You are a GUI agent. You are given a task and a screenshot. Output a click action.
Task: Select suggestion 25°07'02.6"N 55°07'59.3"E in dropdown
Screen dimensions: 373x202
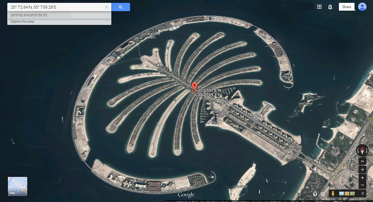59,15
